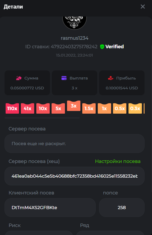The image size is (152, 235).
Task: Click the rasmus1234 avatar image
Action: coord(75,23)
